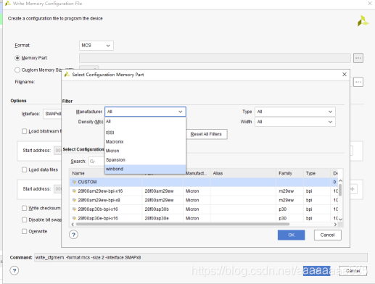Click the table scroll right arrow

pos(335,225)
